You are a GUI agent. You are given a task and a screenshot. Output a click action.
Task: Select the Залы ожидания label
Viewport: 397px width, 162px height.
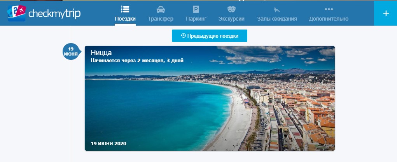(x=277, y=19)
